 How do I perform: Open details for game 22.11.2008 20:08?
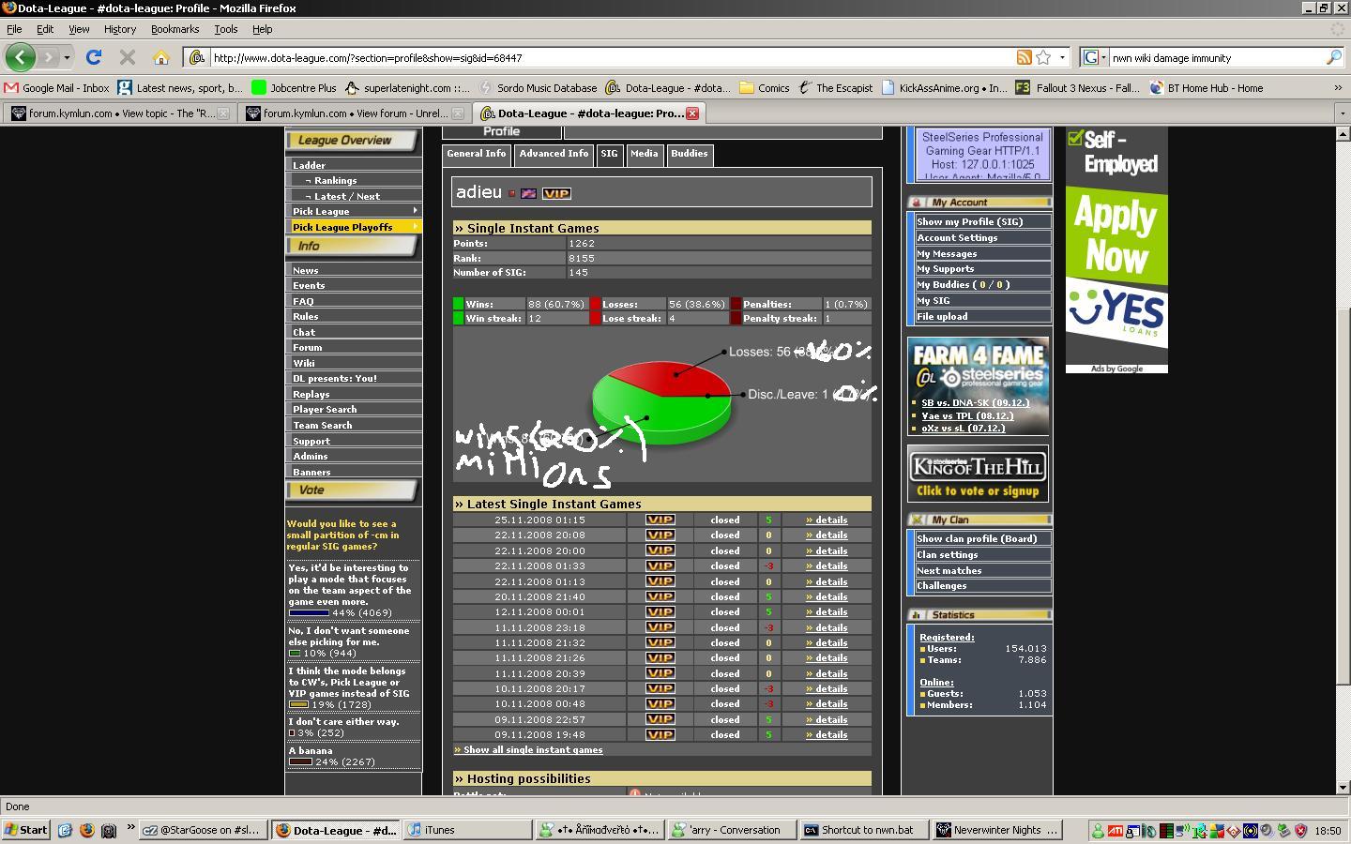pos(827,535)
